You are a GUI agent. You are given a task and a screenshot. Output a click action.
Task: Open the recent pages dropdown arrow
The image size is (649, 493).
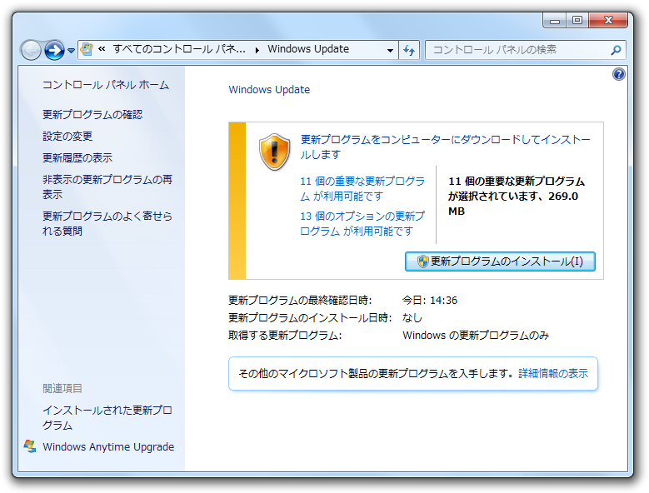tap(71, 51)
